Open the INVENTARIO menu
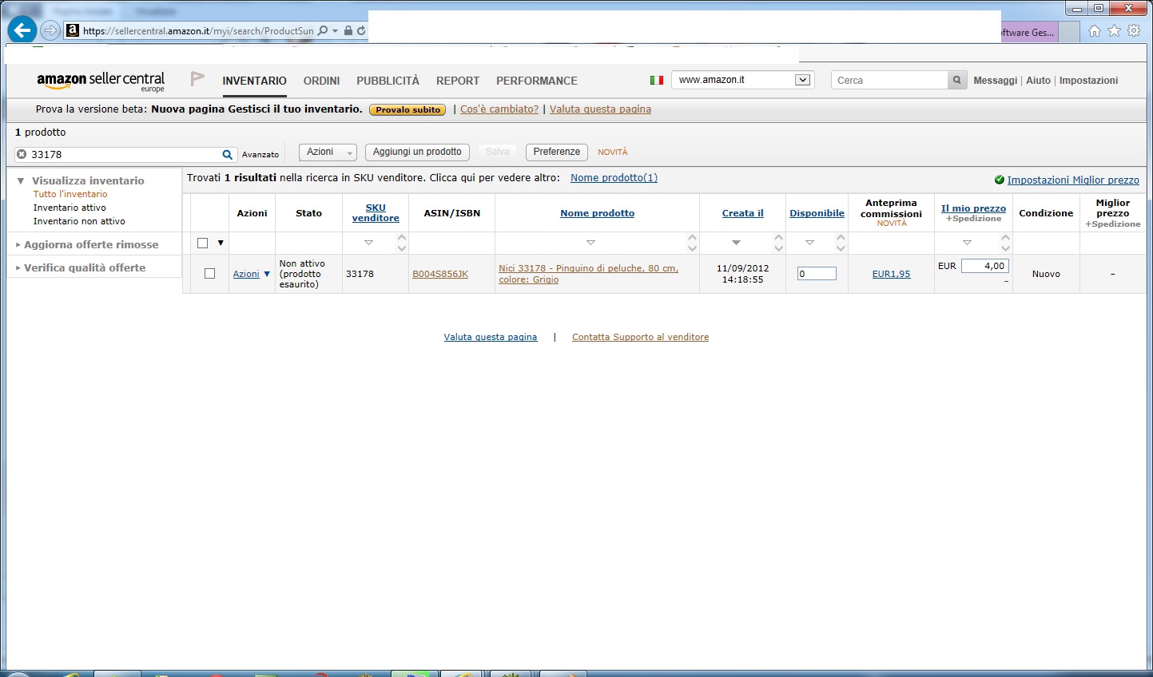 (254, 81)
